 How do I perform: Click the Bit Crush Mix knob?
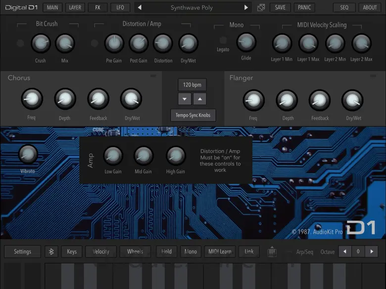[x=65, y=43]
